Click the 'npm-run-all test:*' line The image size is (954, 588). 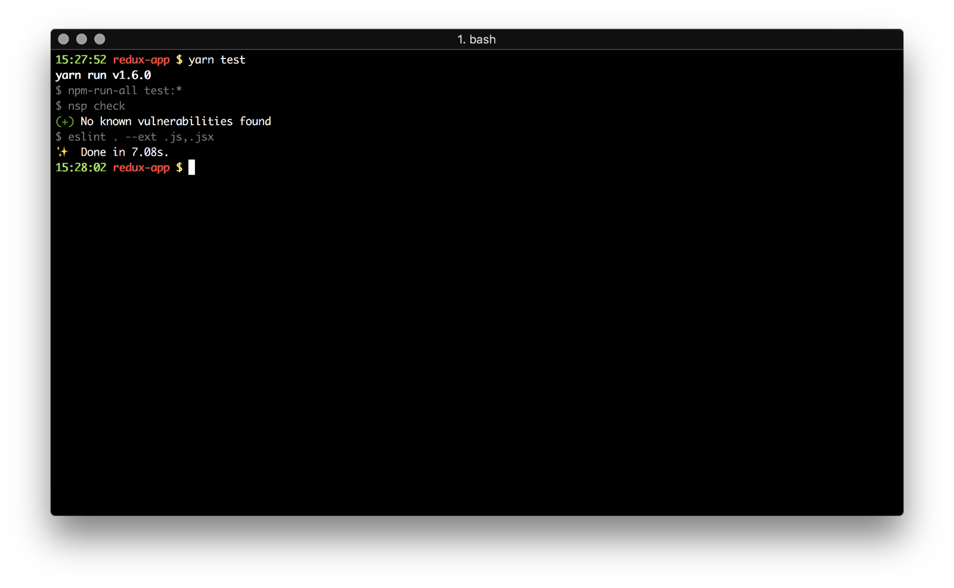[119, 91]
